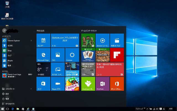Open the カレンダー (Calendar) tile
177x111 pixels.
coord(43,41)
